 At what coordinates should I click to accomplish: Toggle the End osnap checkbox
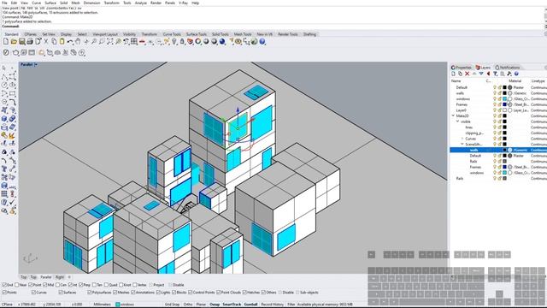pyautogui.click(x=5, y=285)
